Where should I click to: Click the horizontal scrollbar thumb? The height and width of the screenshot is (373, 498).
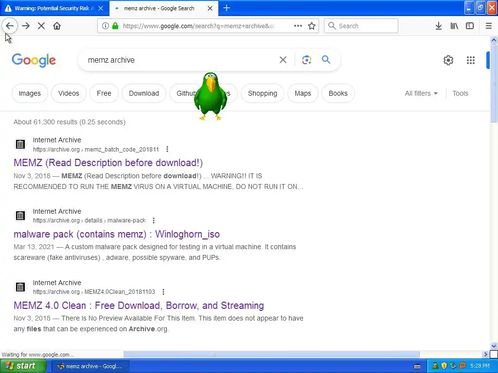pyautogui.click(x=271, y=354)
